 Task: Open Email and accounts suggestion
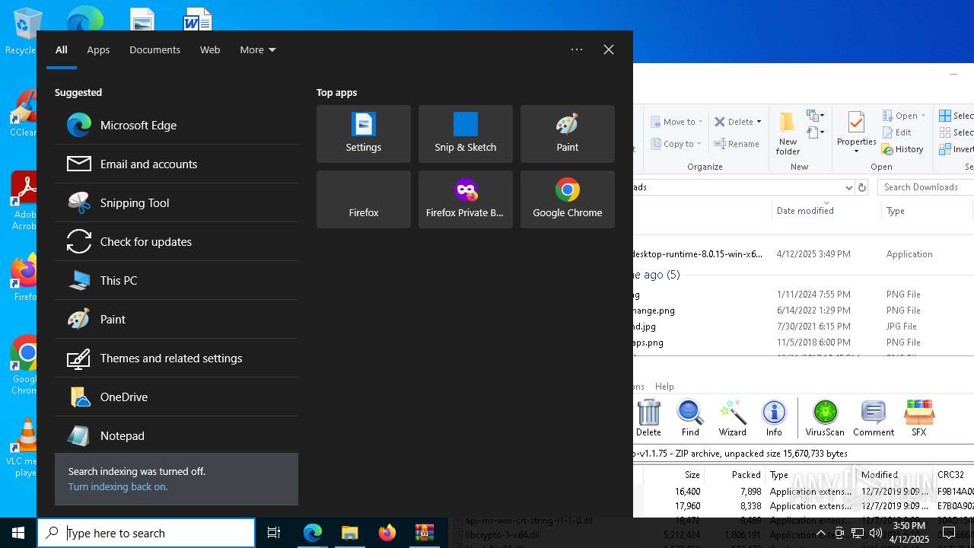pos(176,164)
